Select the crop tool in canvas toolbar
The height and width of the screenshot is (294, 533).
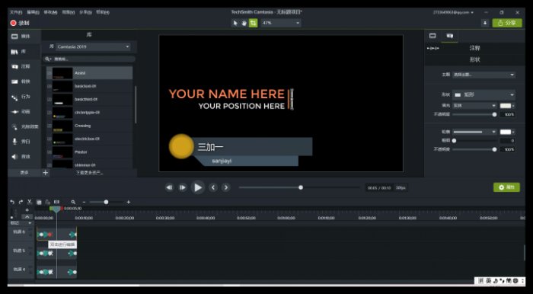(x=253, y=23)
